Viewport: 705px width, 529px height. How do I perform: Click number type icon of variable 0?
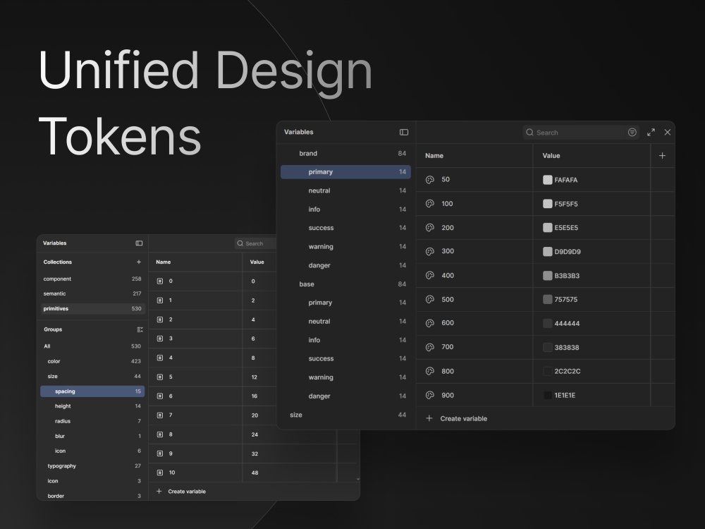(159, 281)
